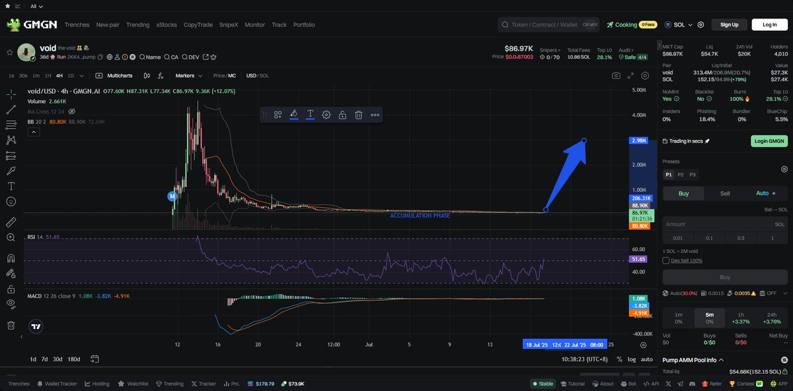
Task: Enable the Dev Sell 100% checkbox
Action: click(x=665, y=260)
